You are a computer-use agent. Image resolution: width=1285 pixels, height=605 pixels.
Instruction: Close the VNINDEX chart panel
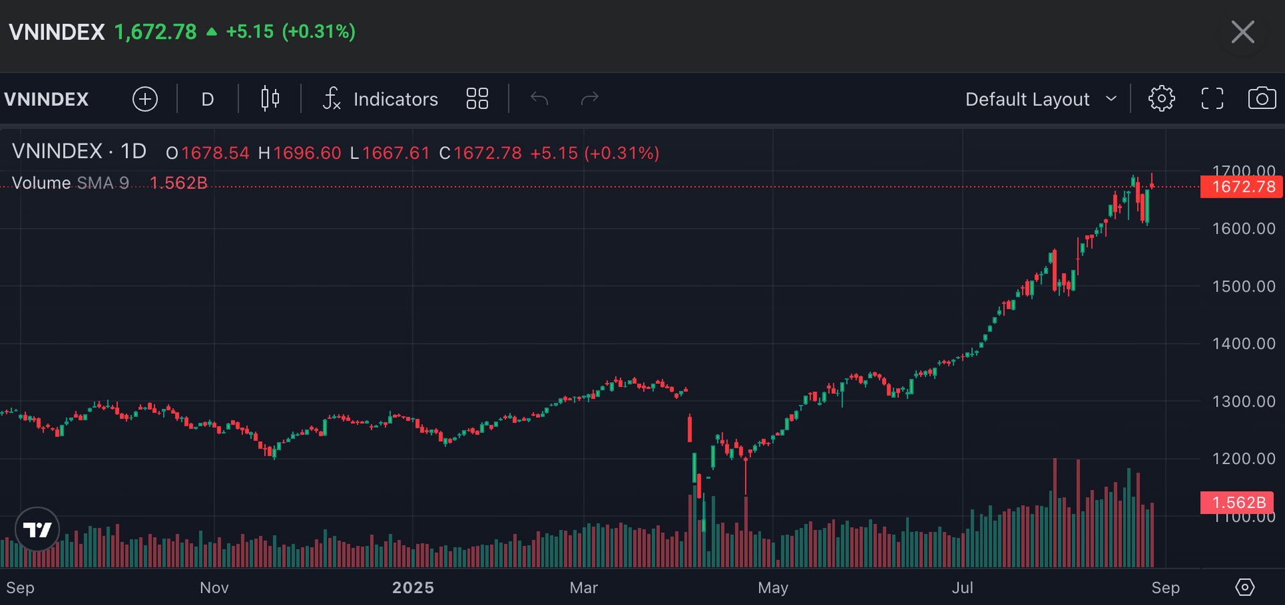click(1243, 32)
